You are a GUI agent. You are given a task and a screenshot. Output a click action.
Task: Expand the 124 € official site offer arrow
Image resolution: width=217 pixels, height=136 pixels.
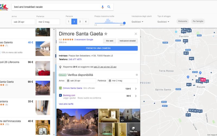coord(136,89)
